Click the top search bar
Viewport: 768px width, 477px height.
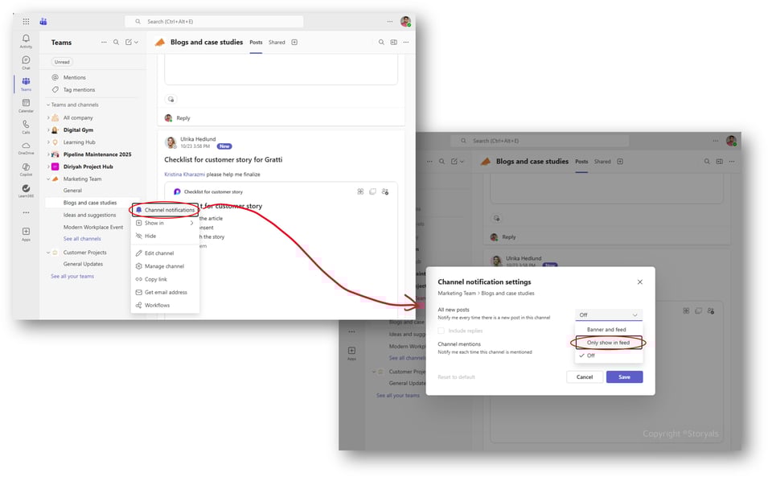213,20
